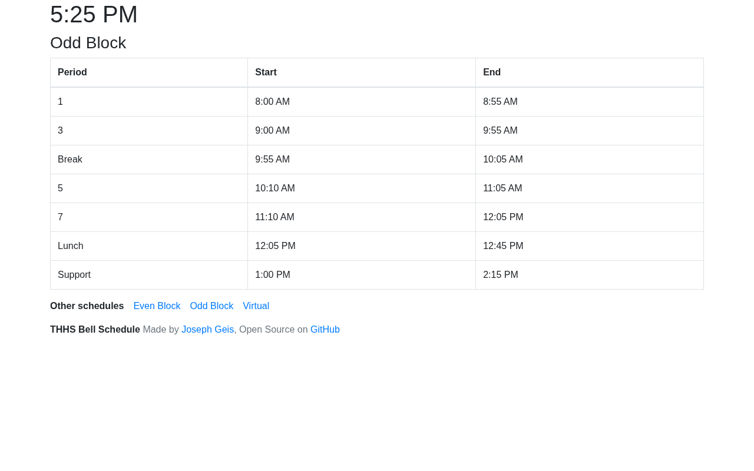Visit Joseph Geis author link

click(207, 330)
